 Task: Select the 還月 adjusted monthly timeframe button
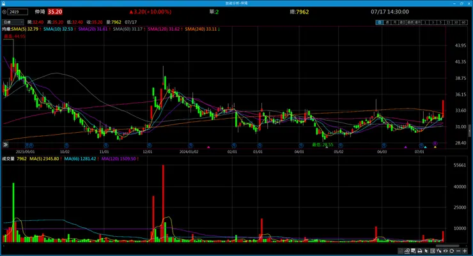coord(417,22)
